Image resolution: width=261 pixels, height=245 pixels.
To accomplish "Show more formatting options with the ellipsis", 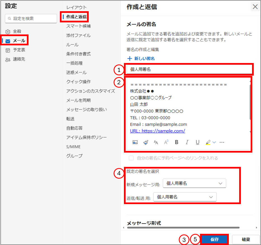I will click(222, 142).
